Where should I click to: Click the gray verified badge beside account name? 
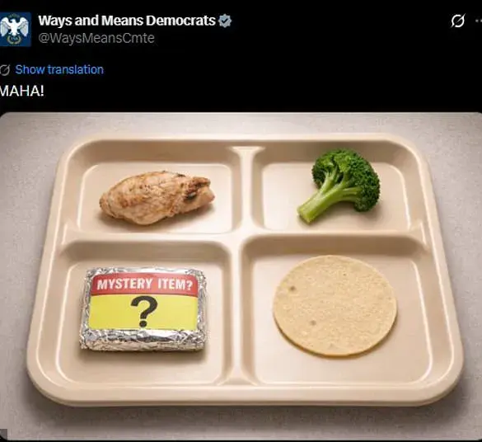pos(224,21)
